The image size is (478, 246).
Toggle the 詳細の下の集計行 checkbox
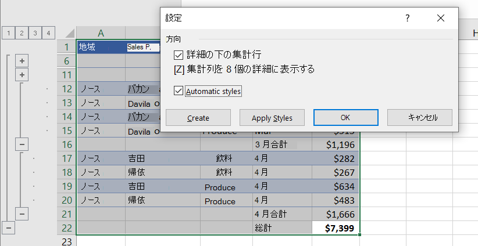pyautogui.click(x=179, y=55)
